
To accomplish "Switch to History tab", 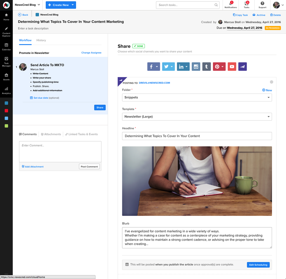I will pyautogui.click(x=41, y=40).
